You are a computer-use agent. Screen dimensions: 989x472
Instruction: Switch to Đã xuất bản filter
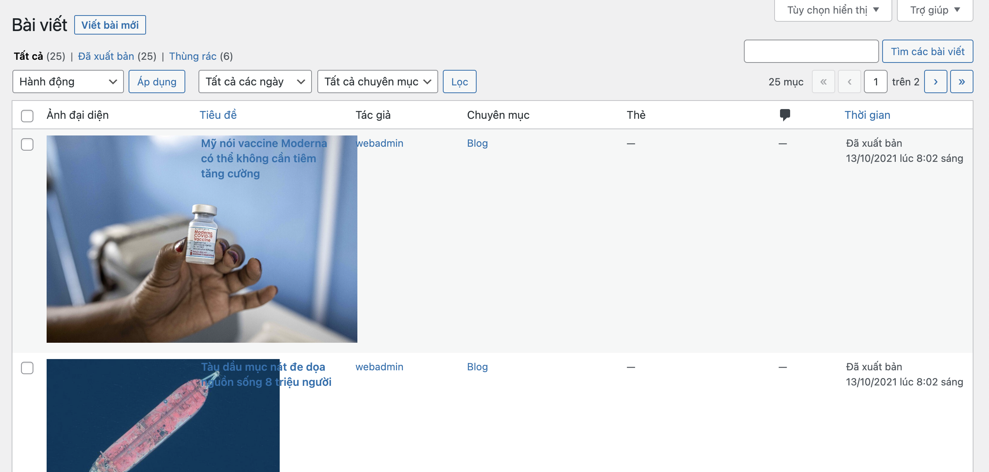(106, 56)
